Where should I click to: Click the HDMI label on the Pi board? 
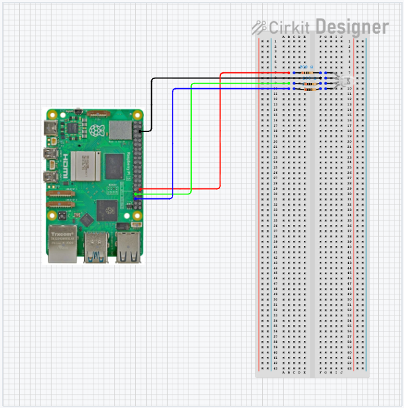[x=65, y=167]
